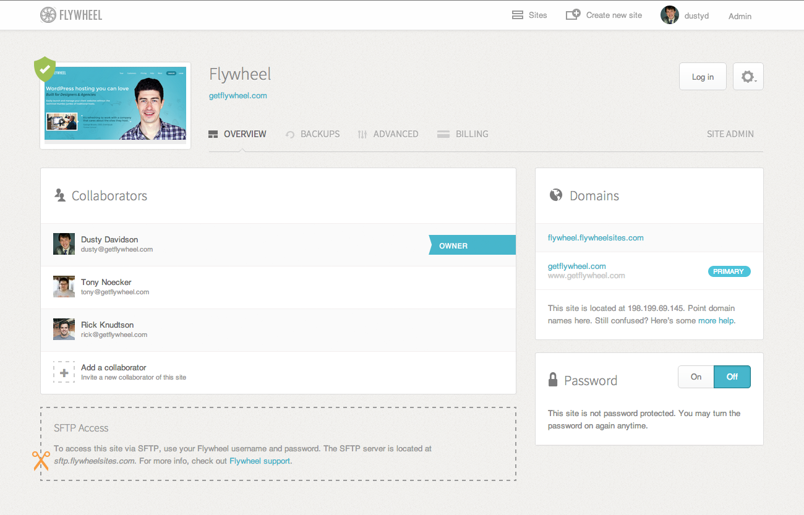
Task: Click Create new site in header
Action: (604, 15)
